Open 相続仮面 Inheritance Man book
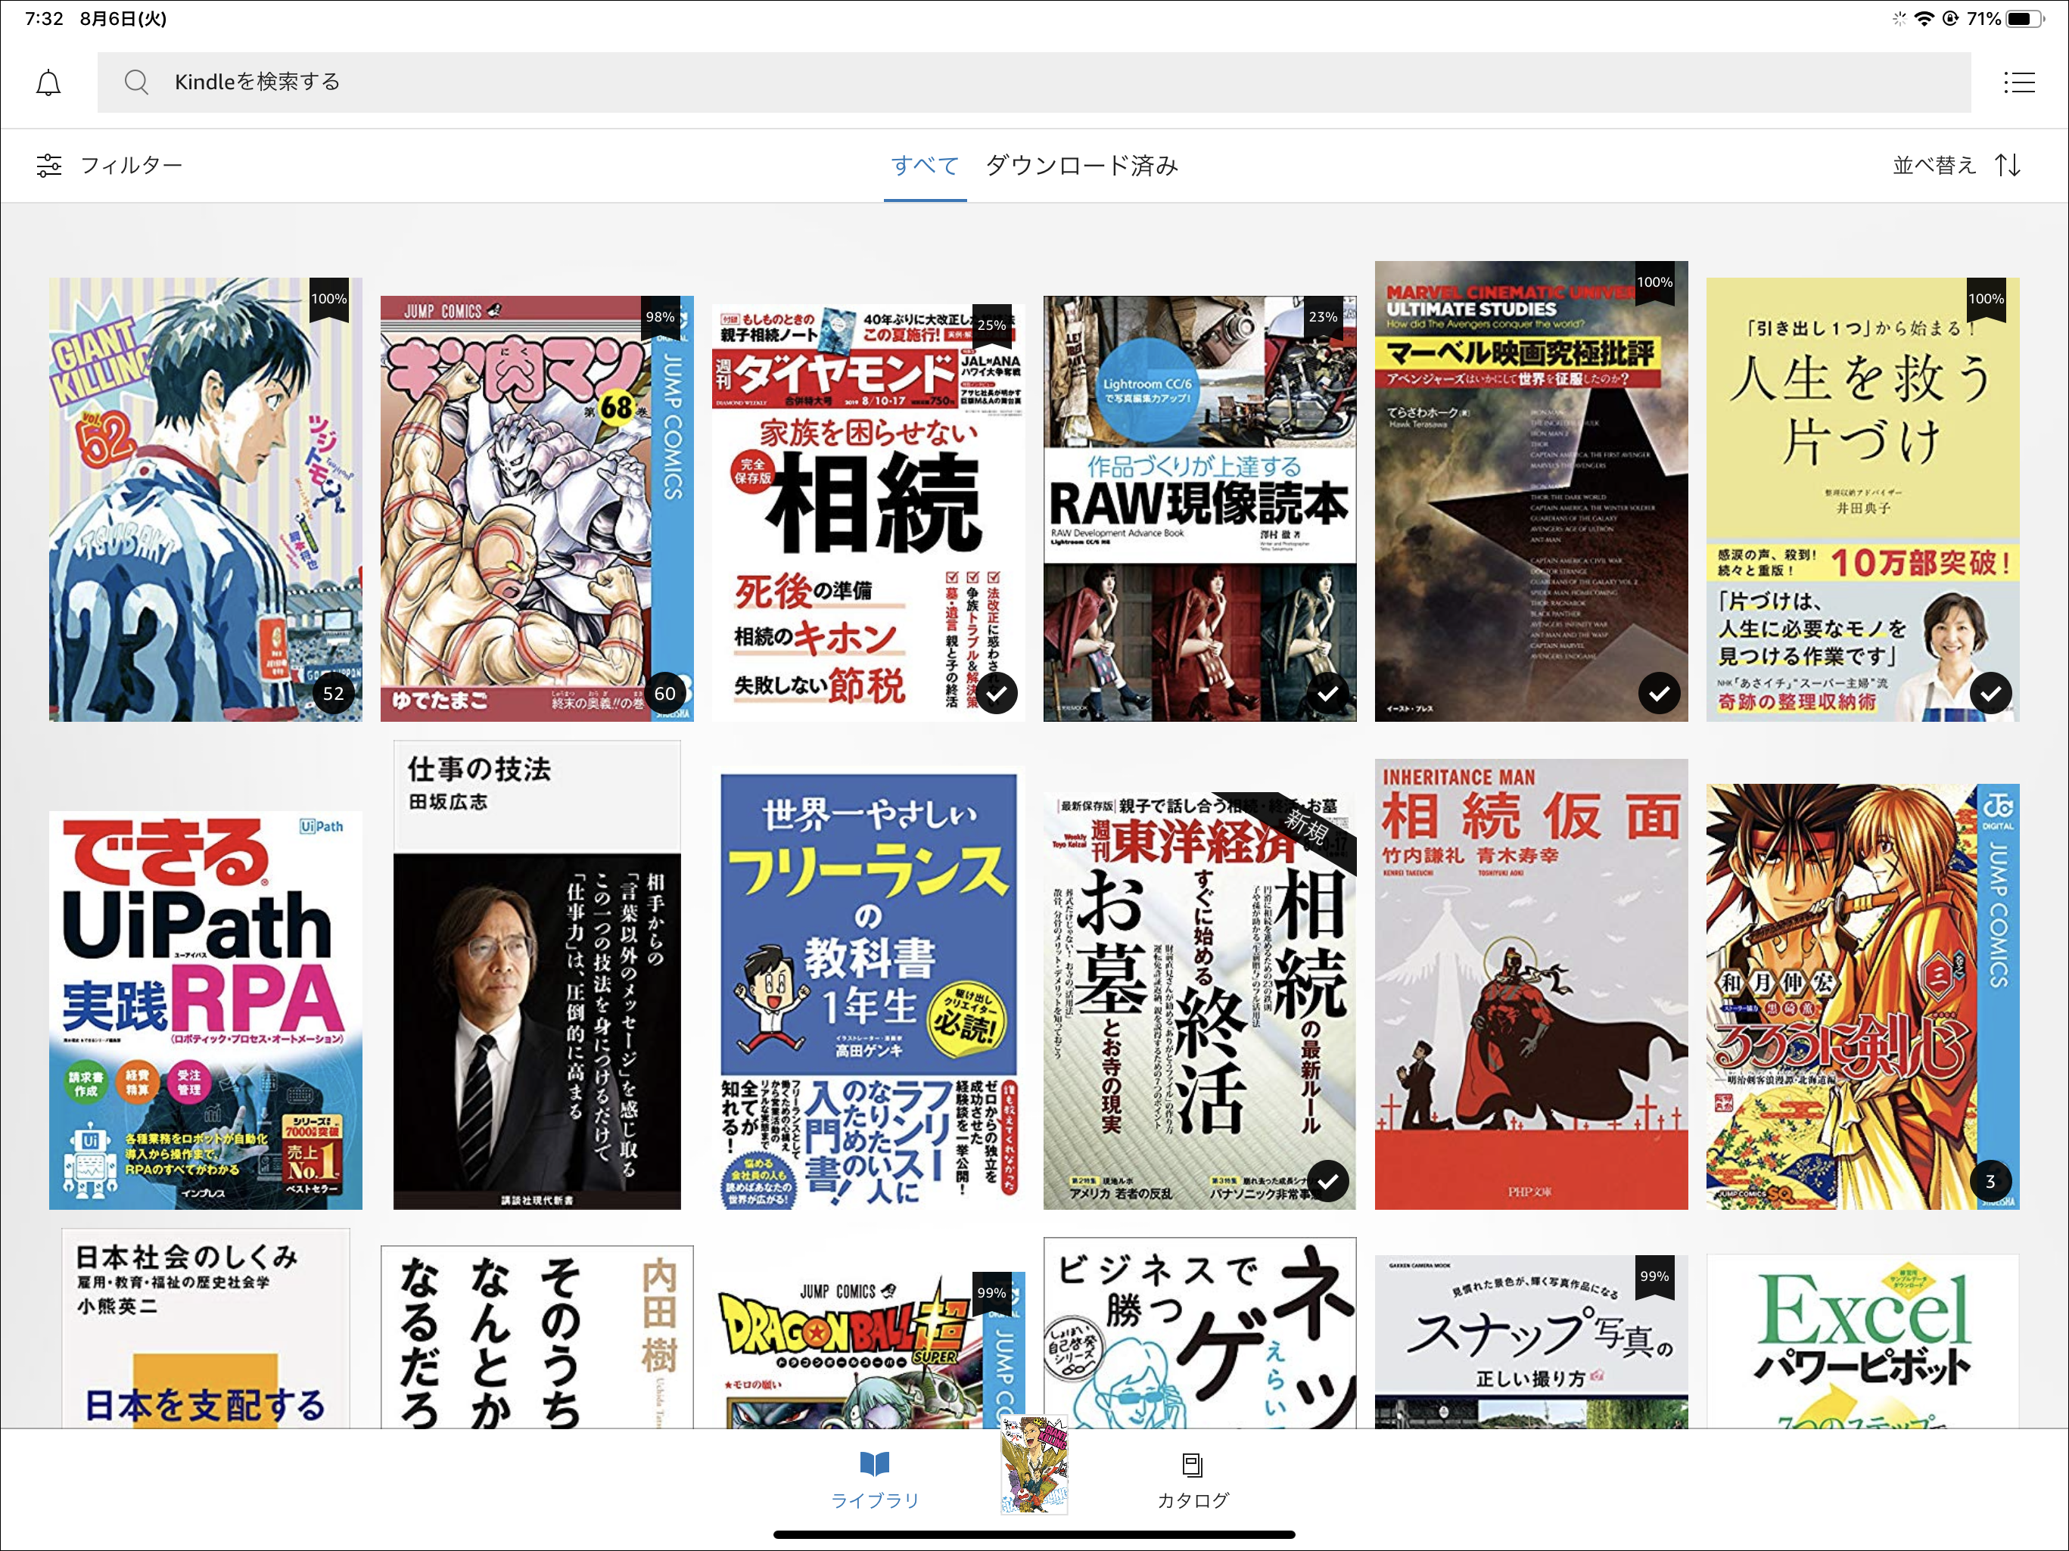The height and width of the screenshot is (1551, 2069). coord(1531,984)
